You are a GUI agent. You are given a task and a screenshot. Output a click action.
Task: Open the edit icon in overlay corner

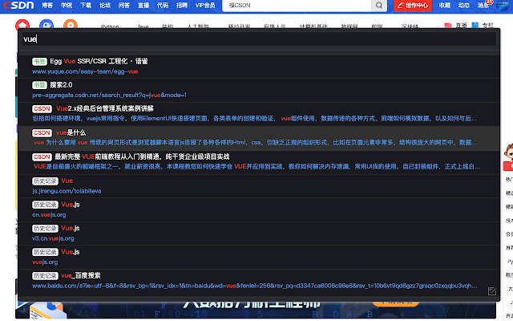click(491, 291)
